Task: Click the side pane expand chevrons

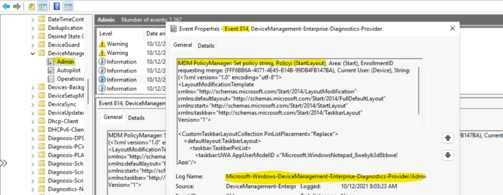Action: click(4, 163)
